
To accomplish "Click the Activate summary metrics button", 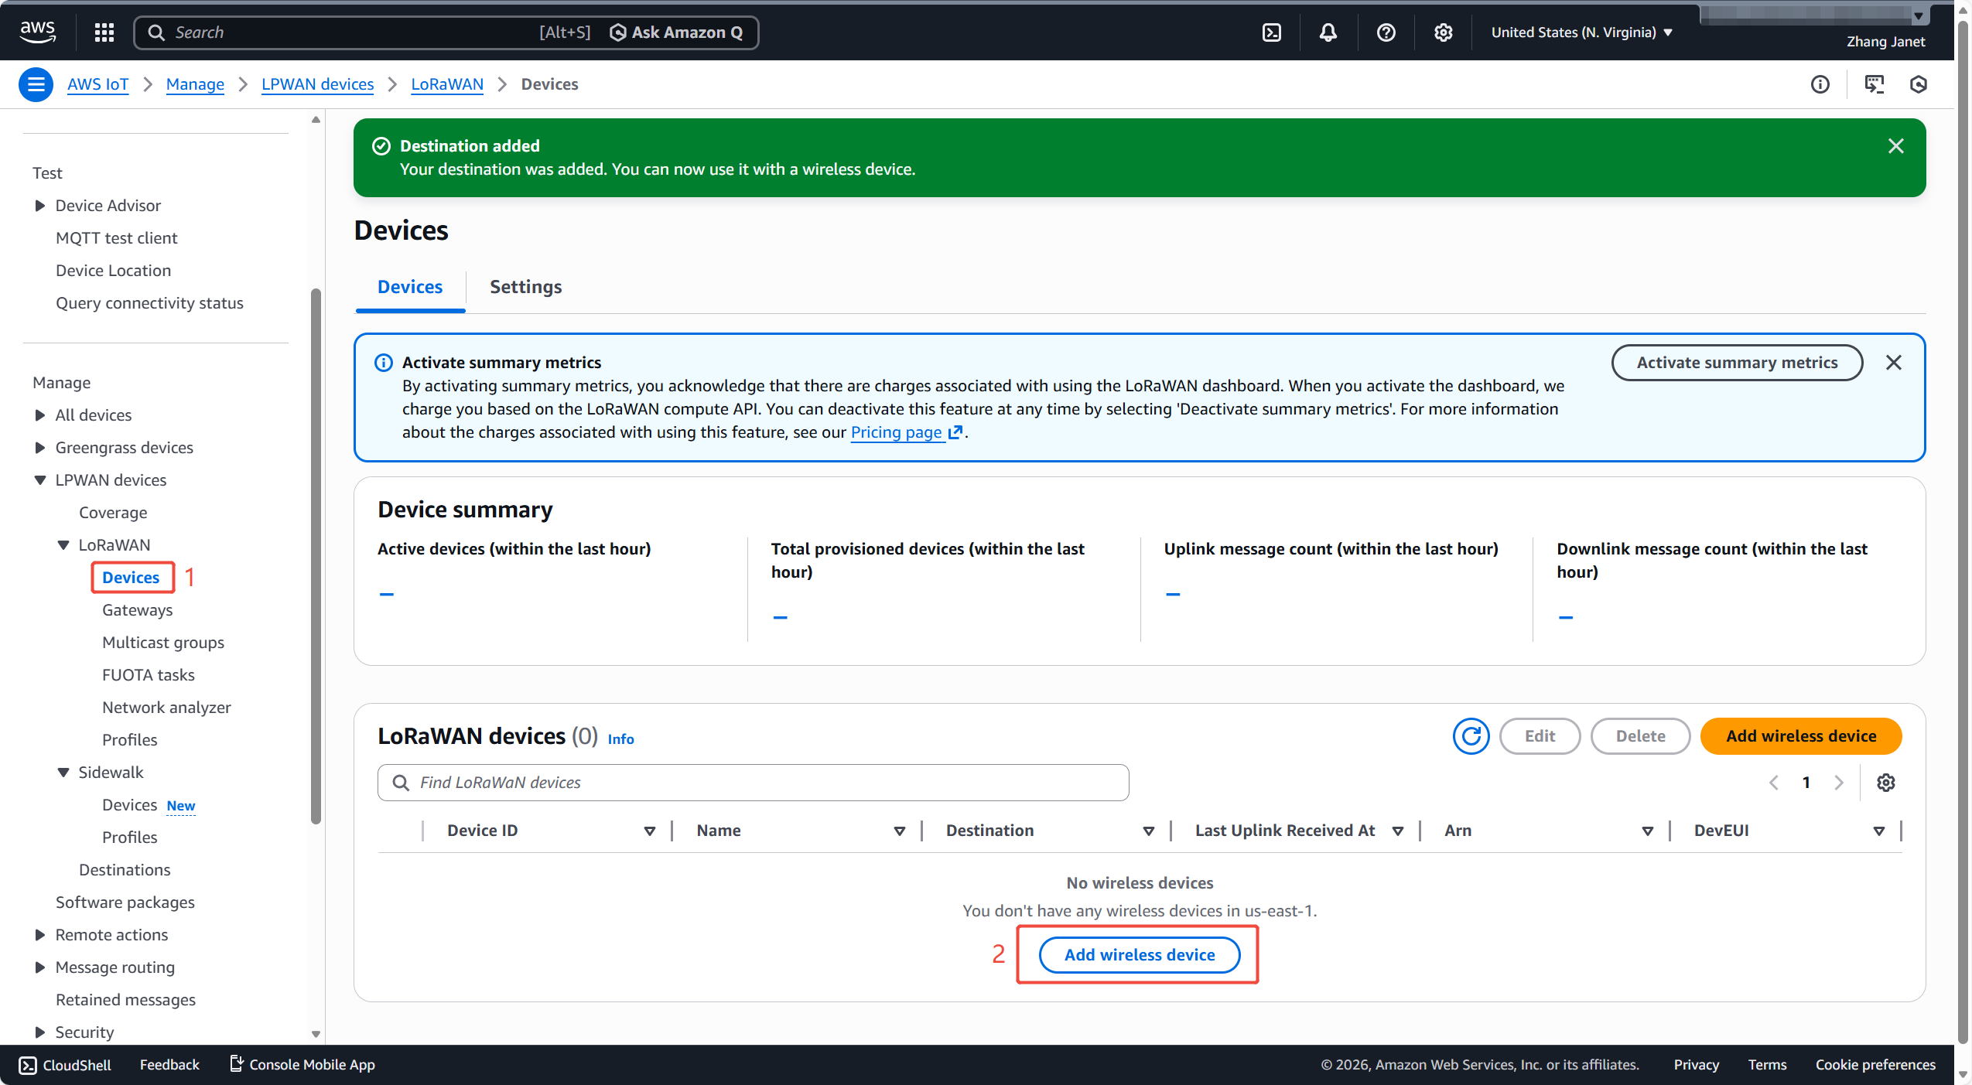I will pyautogui.click(x=1736, y=363).
